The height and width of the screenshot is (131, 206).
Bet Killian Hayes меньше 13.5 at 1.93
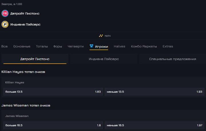click(154, 92)
